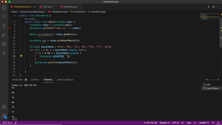Click the currentMonth variable on line 9

pyautogui.click(x=45, y=34)
